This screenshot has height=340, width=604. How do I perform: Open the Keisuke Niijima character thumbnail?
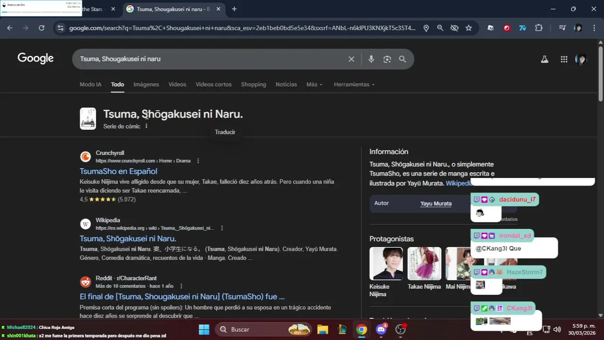[x=386, y=263]
